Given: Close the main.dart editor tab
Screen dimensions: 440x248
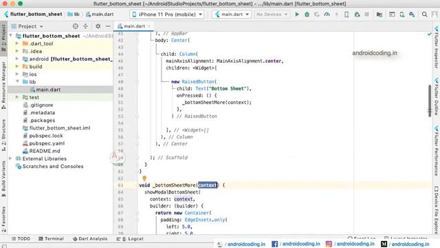Looking at the screenshot, I should pos(149,26).
